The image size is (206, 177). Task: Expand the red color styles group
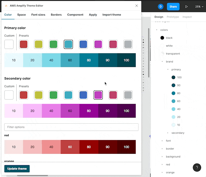(162, 164)
